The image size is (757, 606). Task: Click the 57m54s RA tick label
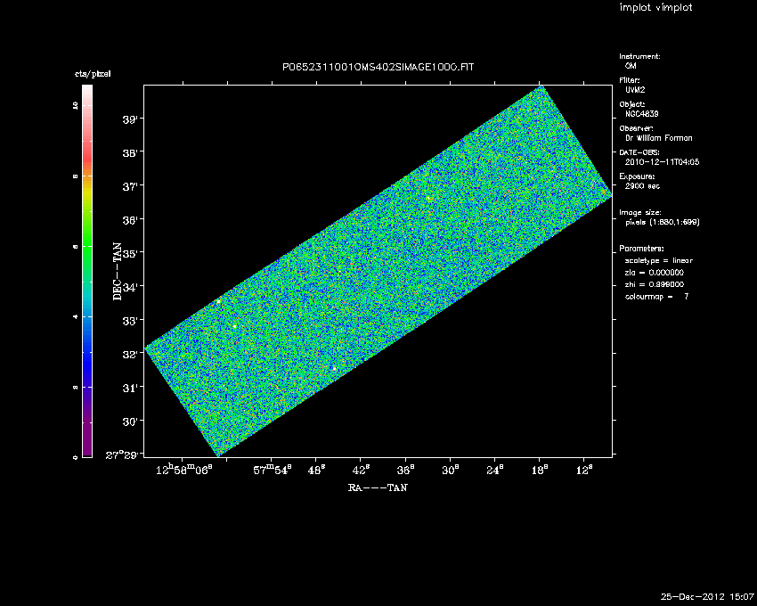point(273,470)
